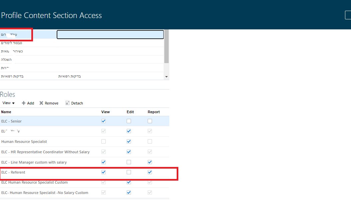The image size is (351, 208).
Task: Open the scrollbar down arrow of the sections list
Action: 166,77
